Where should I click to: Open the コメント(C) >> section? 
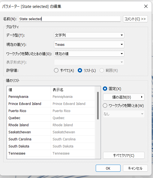click(x=135, y=19)
